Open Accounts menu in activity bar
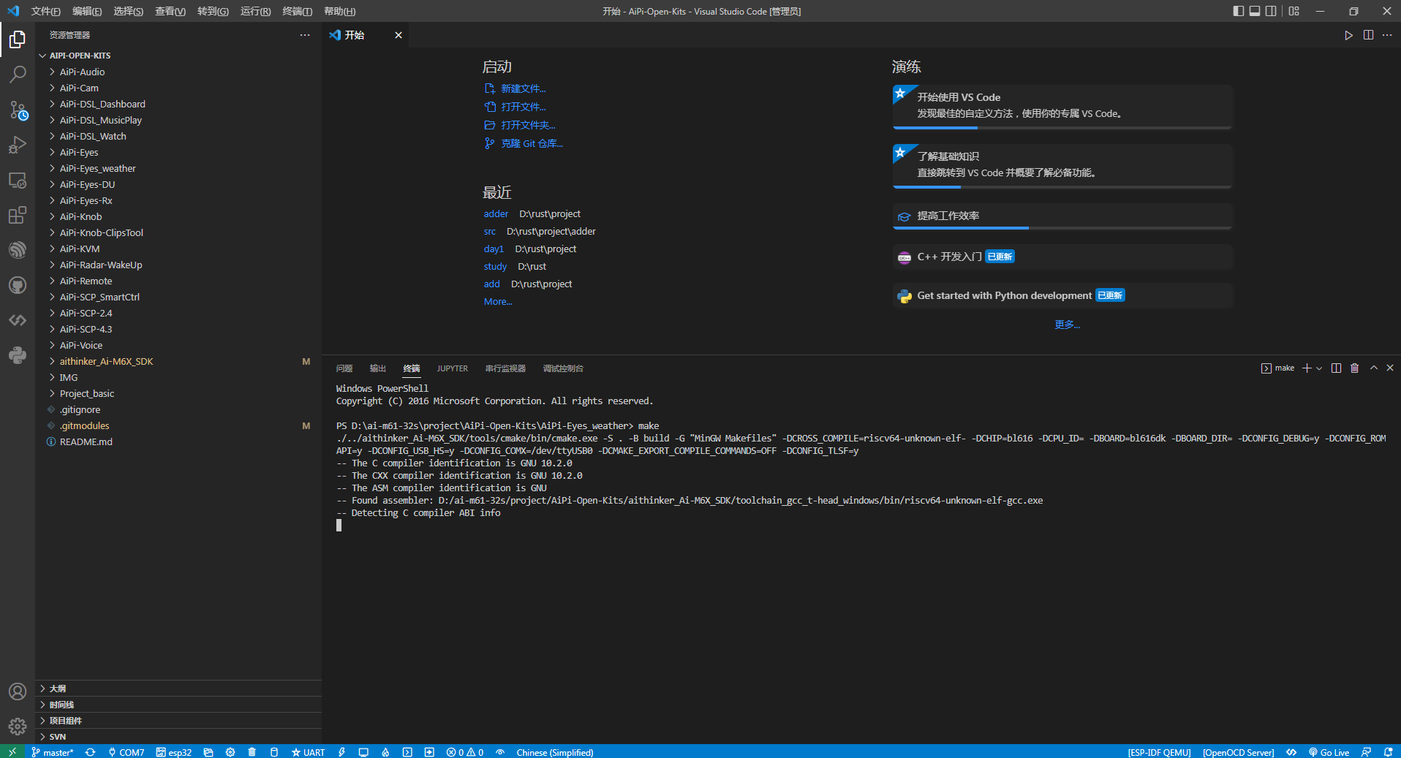The height and width of the screenshot is (758, 1401). click(x=18, y=691)
